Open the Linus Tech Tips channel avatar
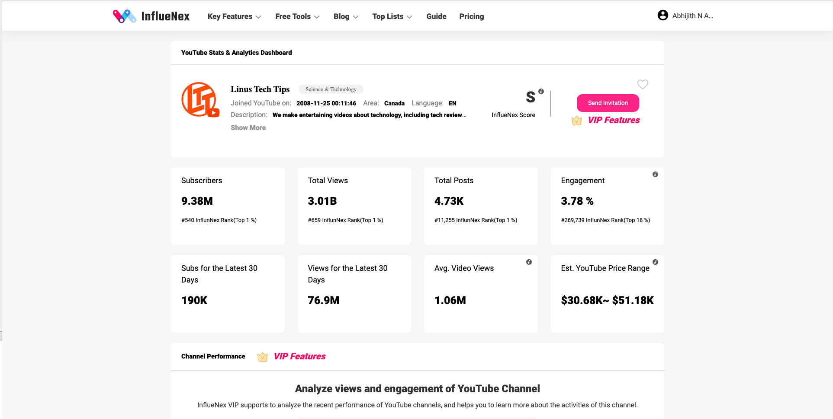This screenshot has height=419, width=833. [200, 100]
